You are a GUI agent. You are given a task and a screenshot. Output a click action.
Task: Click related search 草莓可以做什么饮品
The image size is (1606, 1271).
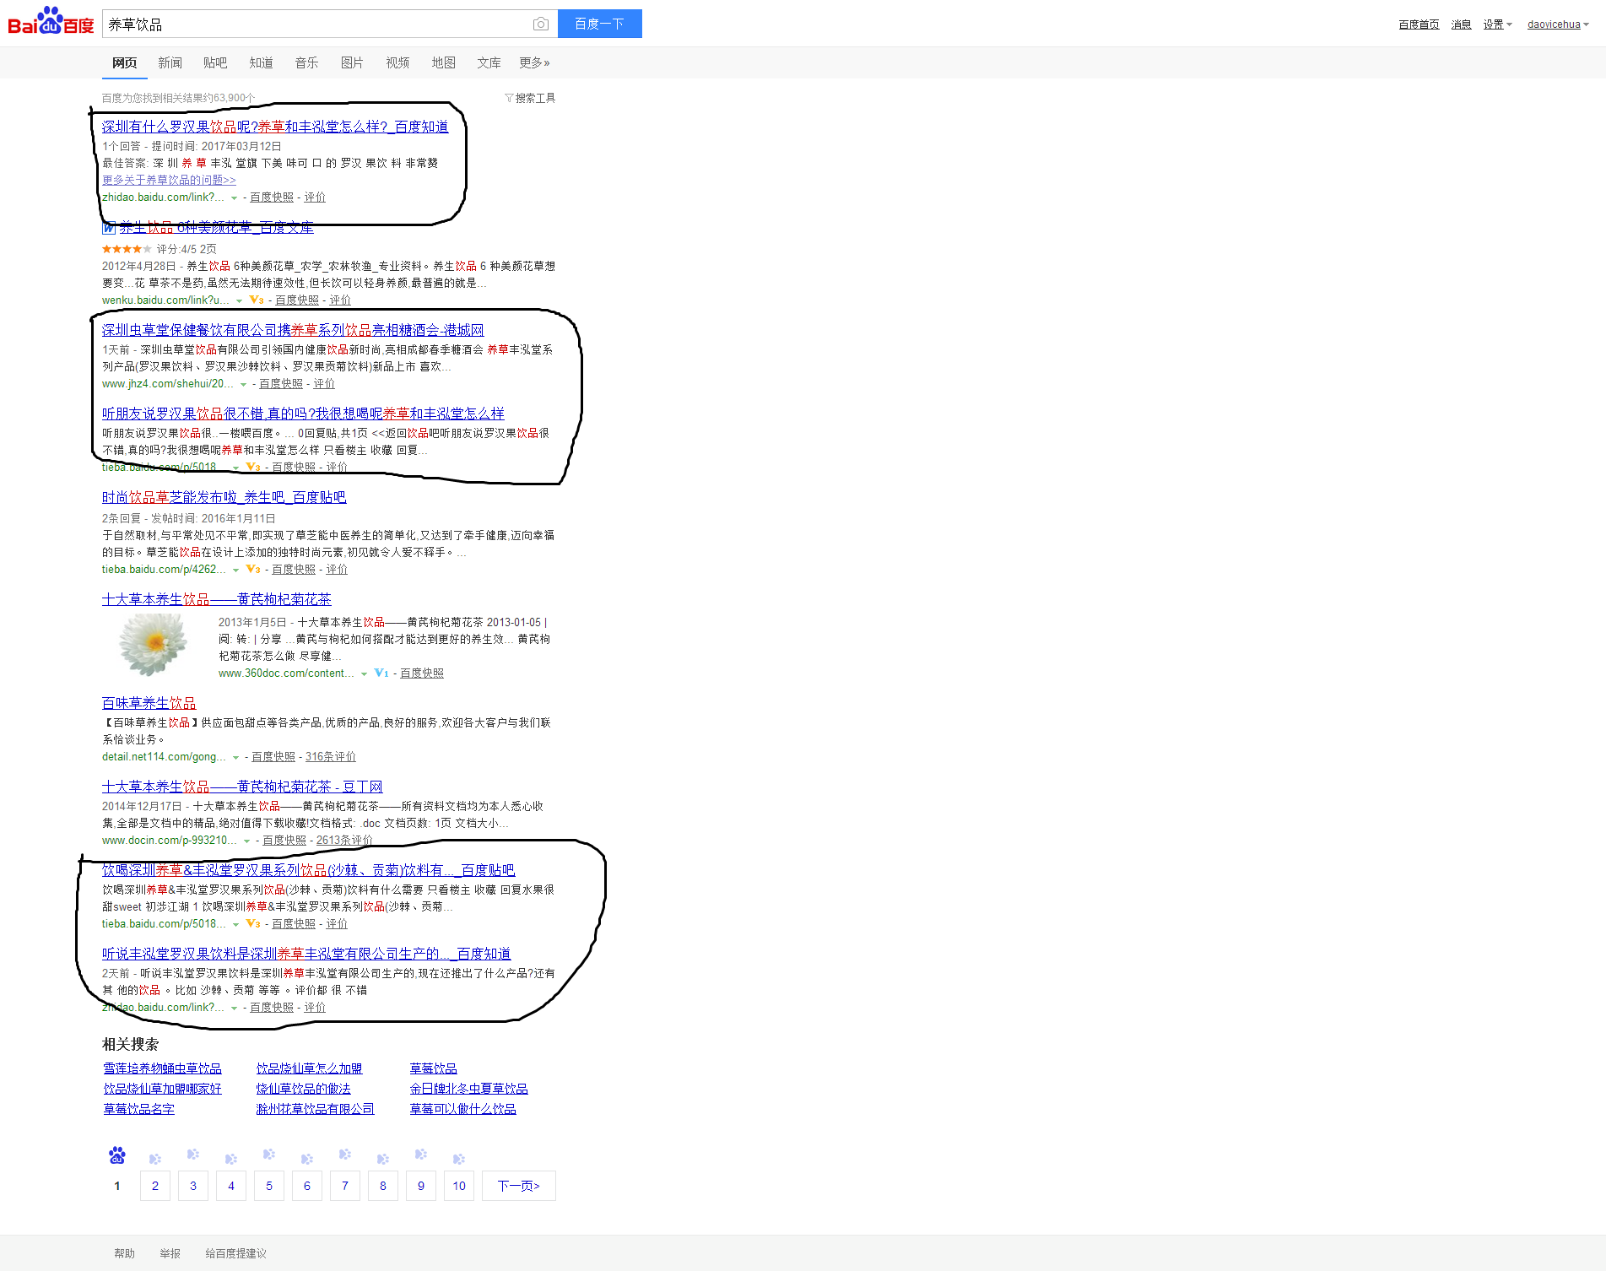click(462, 1109)
